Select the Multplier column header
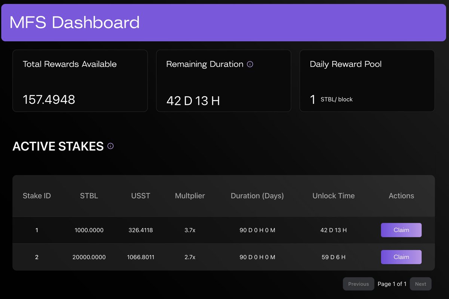Viewport: 449px width, 299px height. pyautogui.click(x=190, y=196)
